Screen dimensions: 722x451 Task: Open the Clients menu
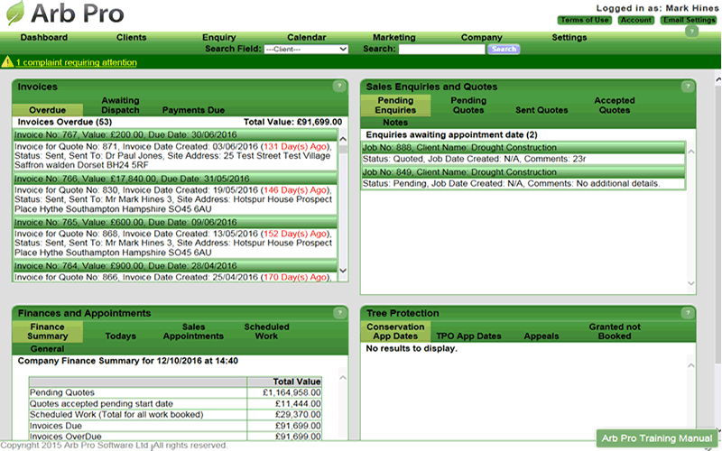pos(131,38)
